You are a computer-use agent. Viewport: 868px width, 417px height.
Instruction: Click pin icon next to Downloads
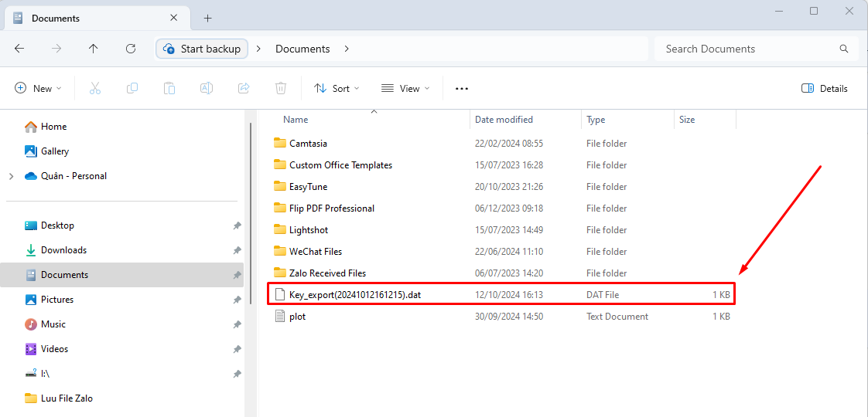[x=237, y=250]
